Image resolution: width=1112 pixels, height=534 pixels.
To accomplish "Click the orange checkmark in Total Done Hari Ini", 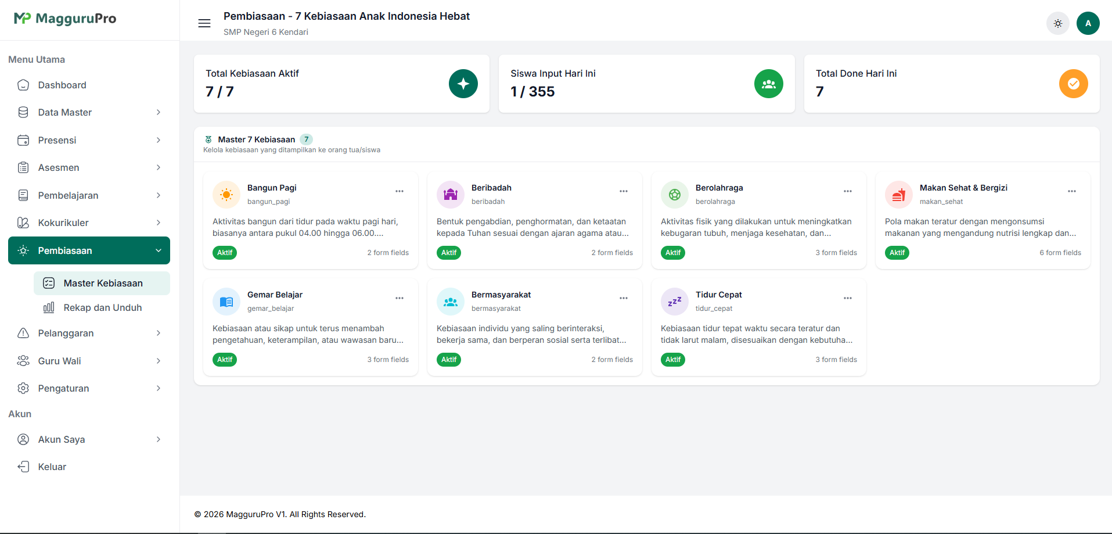I will pos(1074,84).
